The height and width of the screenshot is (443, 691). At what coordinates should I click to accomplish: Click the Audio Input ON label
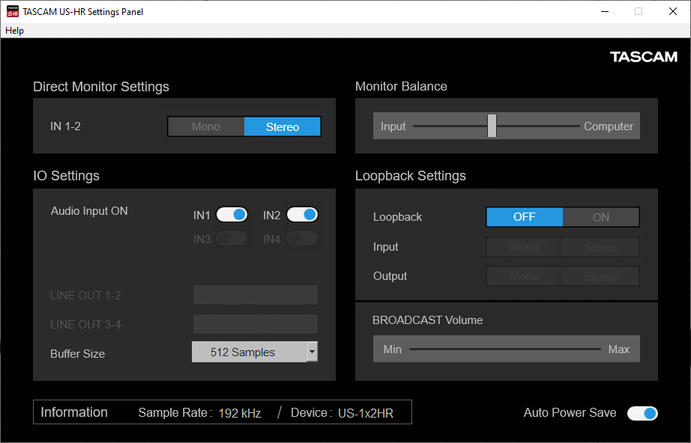pyautogui.click(x=89, y=211)
